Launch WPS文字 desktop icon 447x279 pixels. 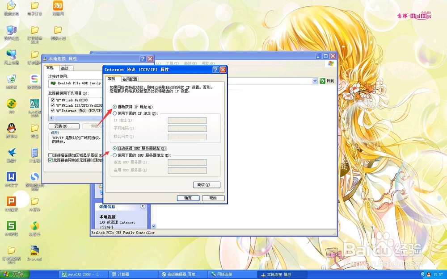[x=11, y=179]
